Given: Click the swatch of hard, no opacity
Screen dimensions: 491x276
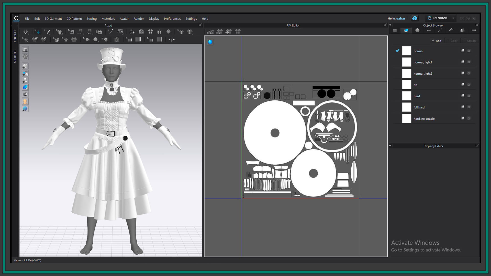Looking at the screenshot, I should (x=407, y=118).
